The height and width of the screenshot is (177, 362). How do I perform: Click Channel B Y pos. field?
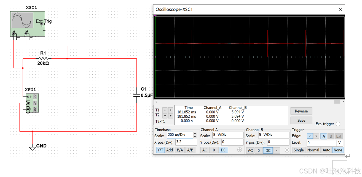[x=278, y=142]
